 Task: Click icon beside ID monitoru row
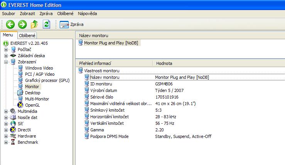[x=87, y=84]
